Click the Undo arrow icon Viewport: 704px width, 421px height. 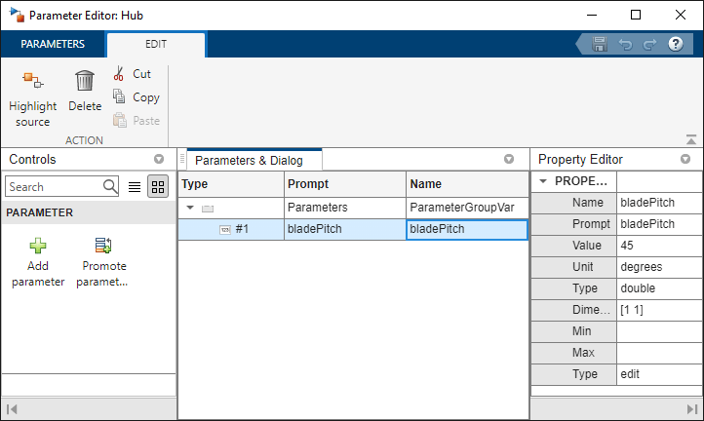(x=625, y=45)
